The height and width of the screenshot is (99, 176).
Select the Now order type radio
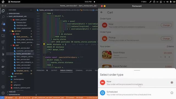[x=172, y=82]
